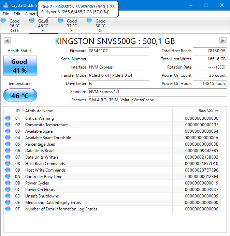Open the Edit menu
Image resolution: width=230 pixels, height=236 pixels.
[x=17, y=14]
